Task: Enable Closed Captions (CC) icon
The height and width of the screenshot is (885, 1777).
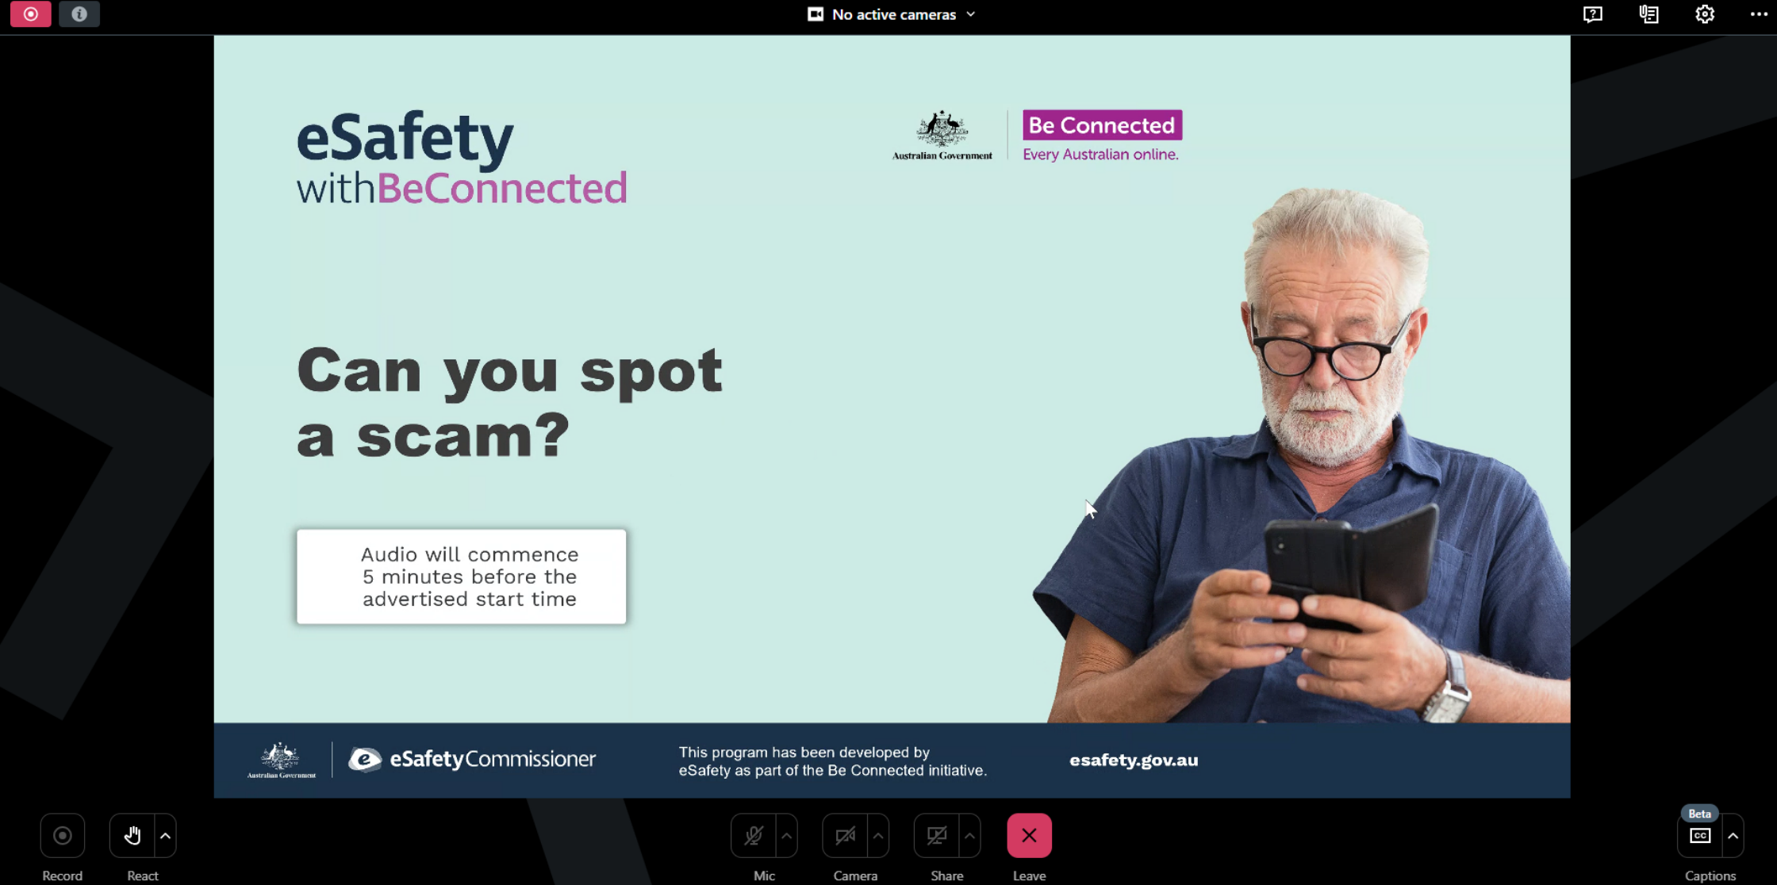Action: point(1700,835)
